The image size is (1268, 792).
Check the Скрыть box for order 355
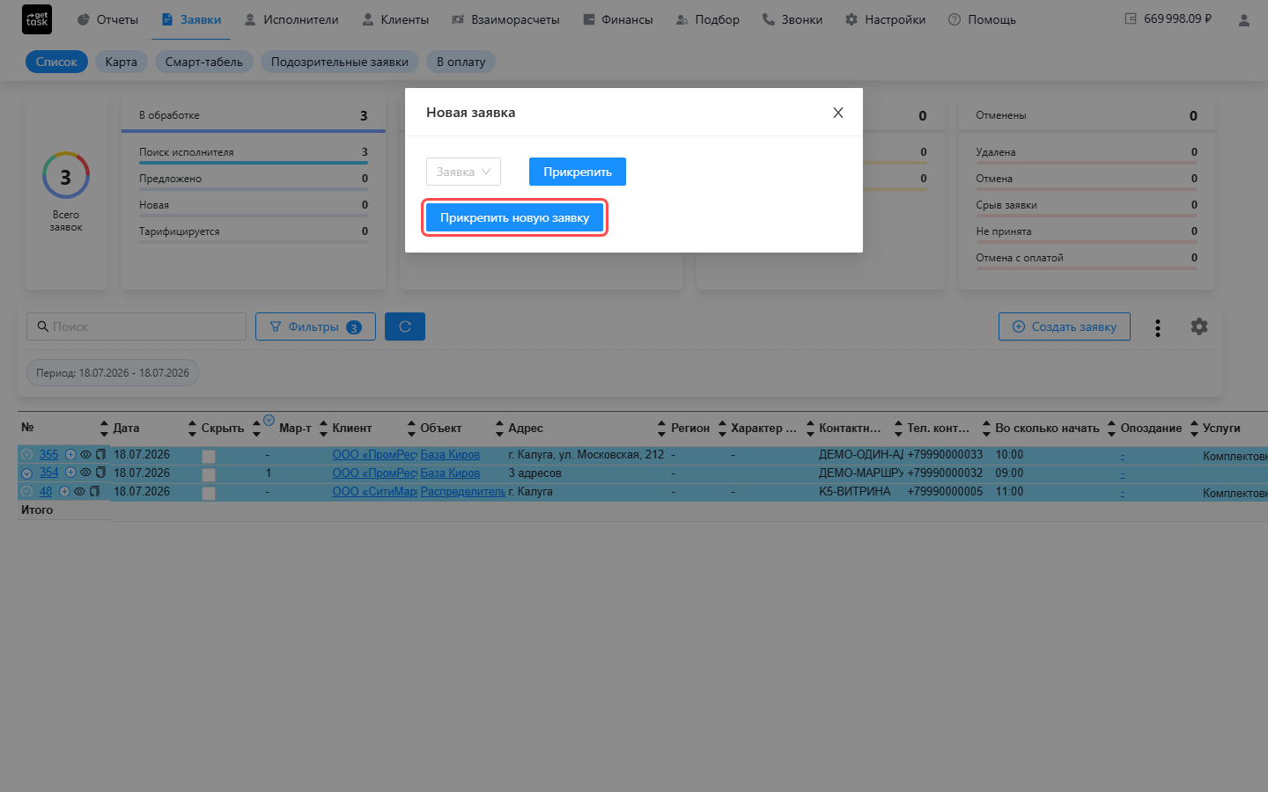pos(209,456)
